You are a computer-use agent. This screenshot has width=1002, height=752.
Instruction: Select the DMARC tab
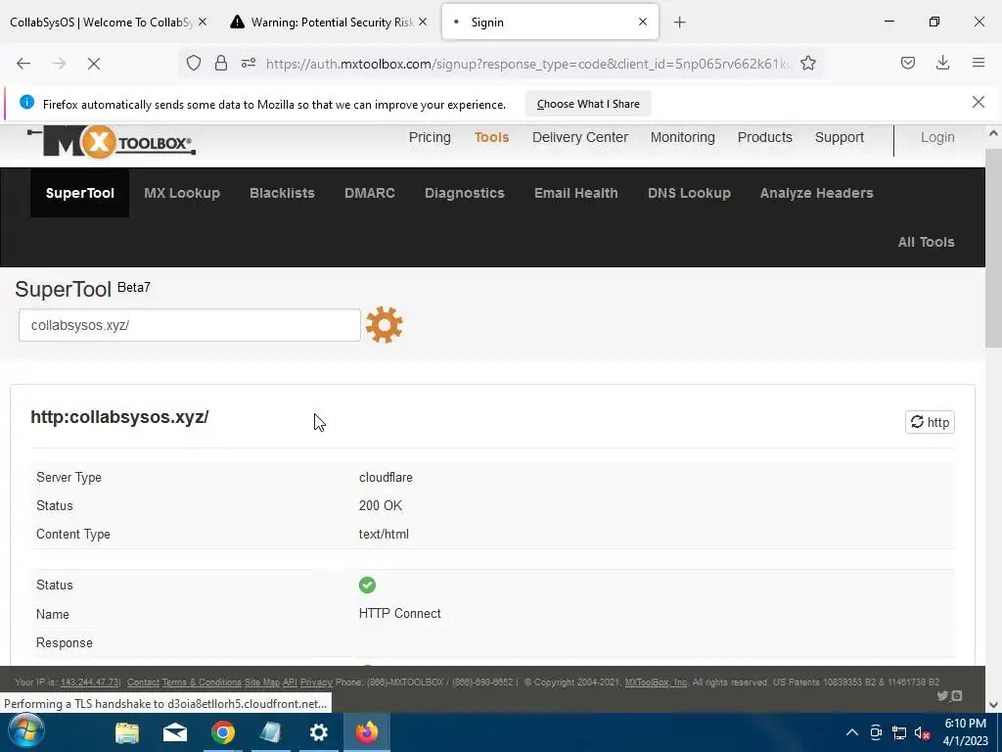369,193
